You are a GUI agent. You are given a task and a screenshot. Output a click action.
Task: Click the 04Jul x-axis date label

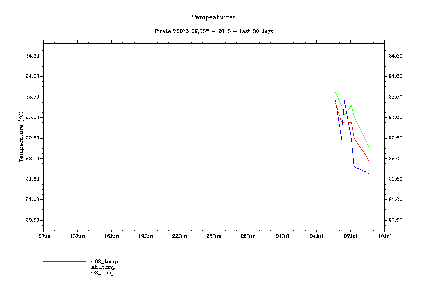[x=316, y=236]
